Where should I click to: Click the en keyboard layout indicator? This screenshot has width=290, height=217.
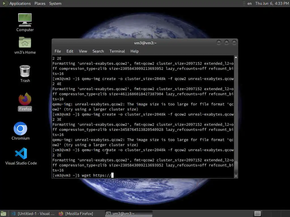[250, 3]
